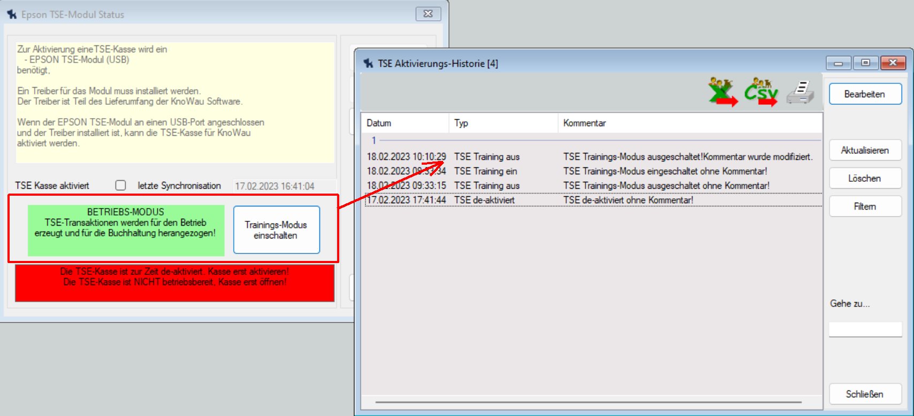914x416 pixels.
Task: Sort by Typ column header
Action: coord(503,123)
